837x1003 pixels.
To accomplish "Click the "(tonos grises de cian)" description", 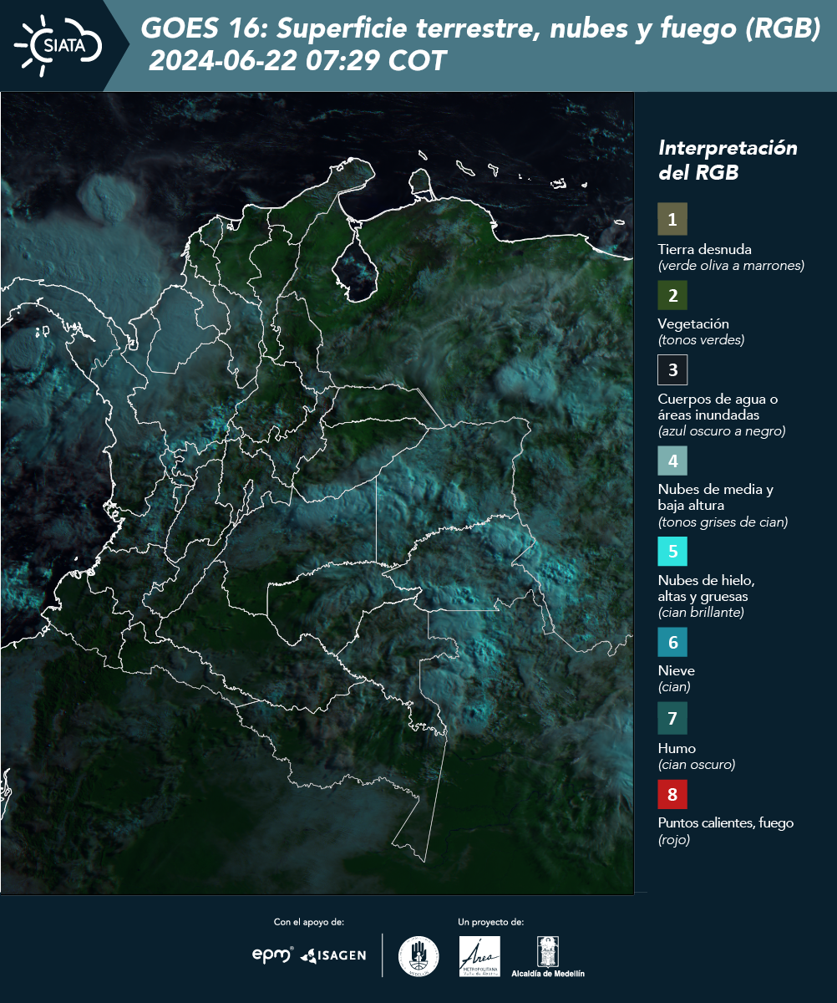I will click(x=723, y=522).
